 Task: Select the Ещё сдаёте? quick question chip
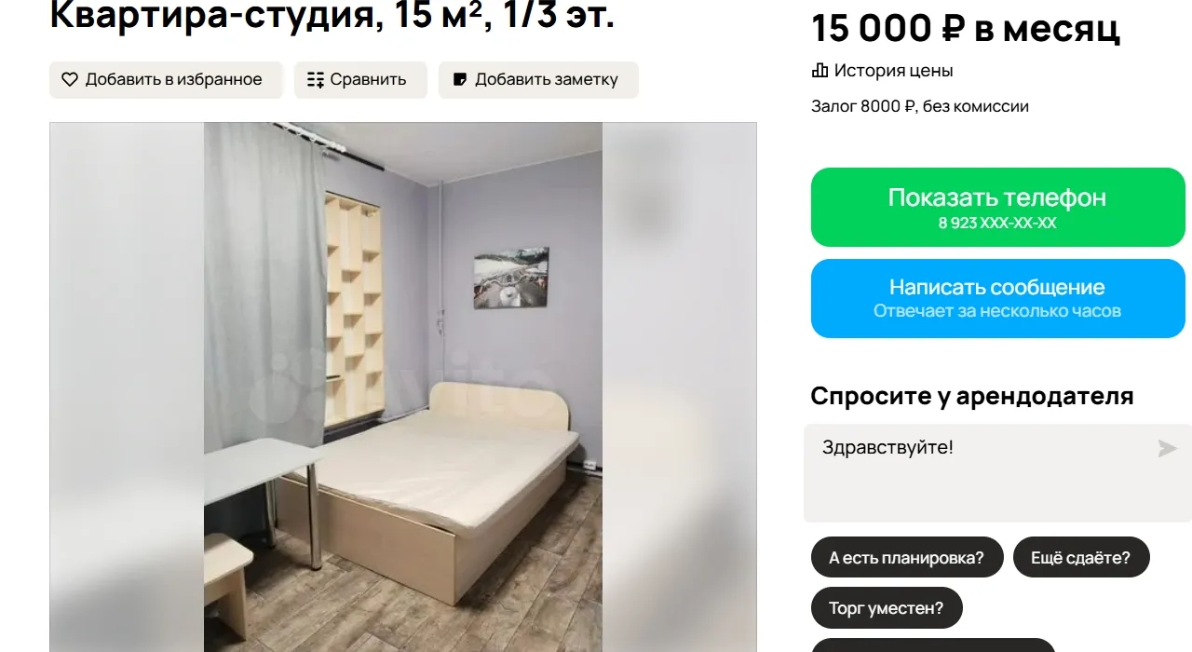1080,558
